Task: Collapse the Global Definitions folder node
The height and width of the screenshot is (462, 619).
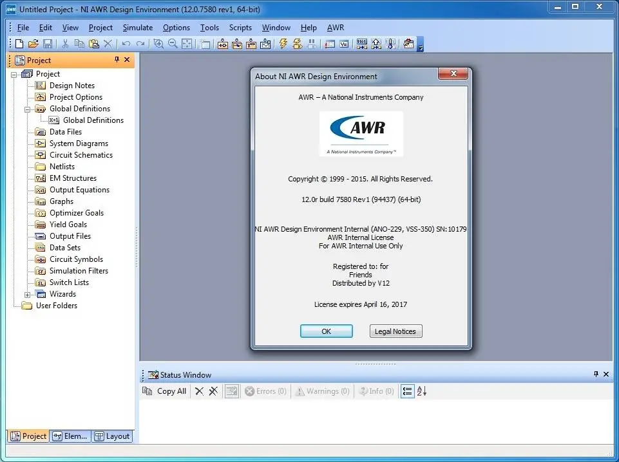Action: [27, 109]
